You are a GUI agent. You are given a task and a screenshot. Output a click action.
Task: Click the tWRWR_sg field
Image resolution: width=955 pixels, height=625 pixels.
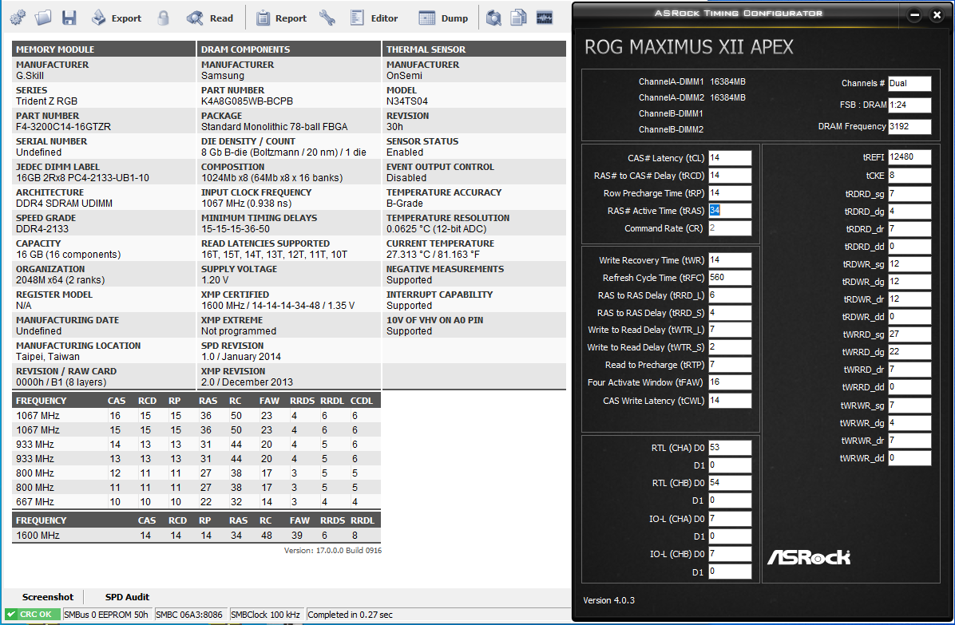[x=909, y=405]
